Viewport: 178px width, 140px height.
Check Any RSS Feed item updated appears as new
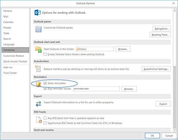point(45,118)
